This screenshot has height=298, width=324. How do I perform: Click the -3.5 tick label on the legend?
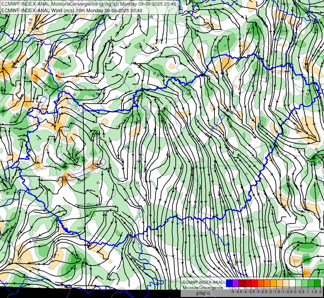pyautogui.click(x=252, y=292)
